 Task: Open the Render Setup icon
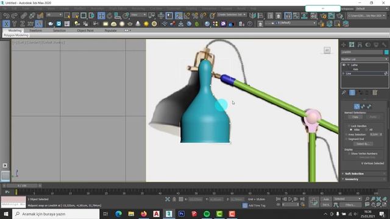click(x=323, y=15)
